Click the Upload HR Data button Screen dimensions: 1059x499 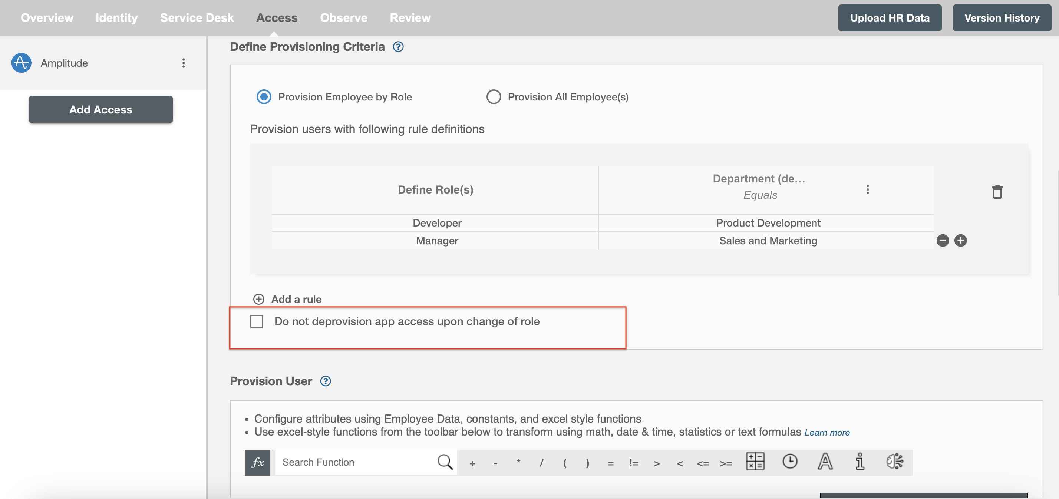890,18
